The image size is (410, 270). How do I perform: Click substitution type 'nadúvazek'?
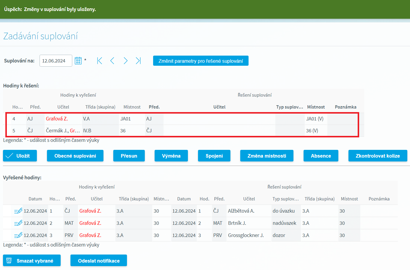(285, 223)
